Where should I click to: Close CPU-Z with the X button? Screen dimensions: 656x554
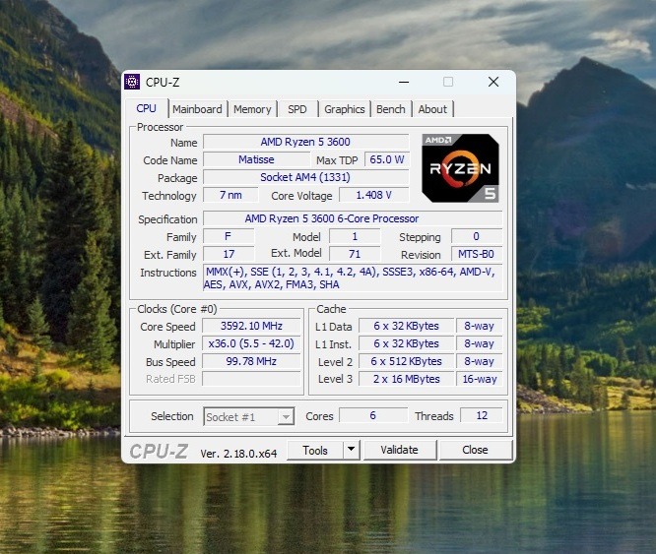(493, 82)
